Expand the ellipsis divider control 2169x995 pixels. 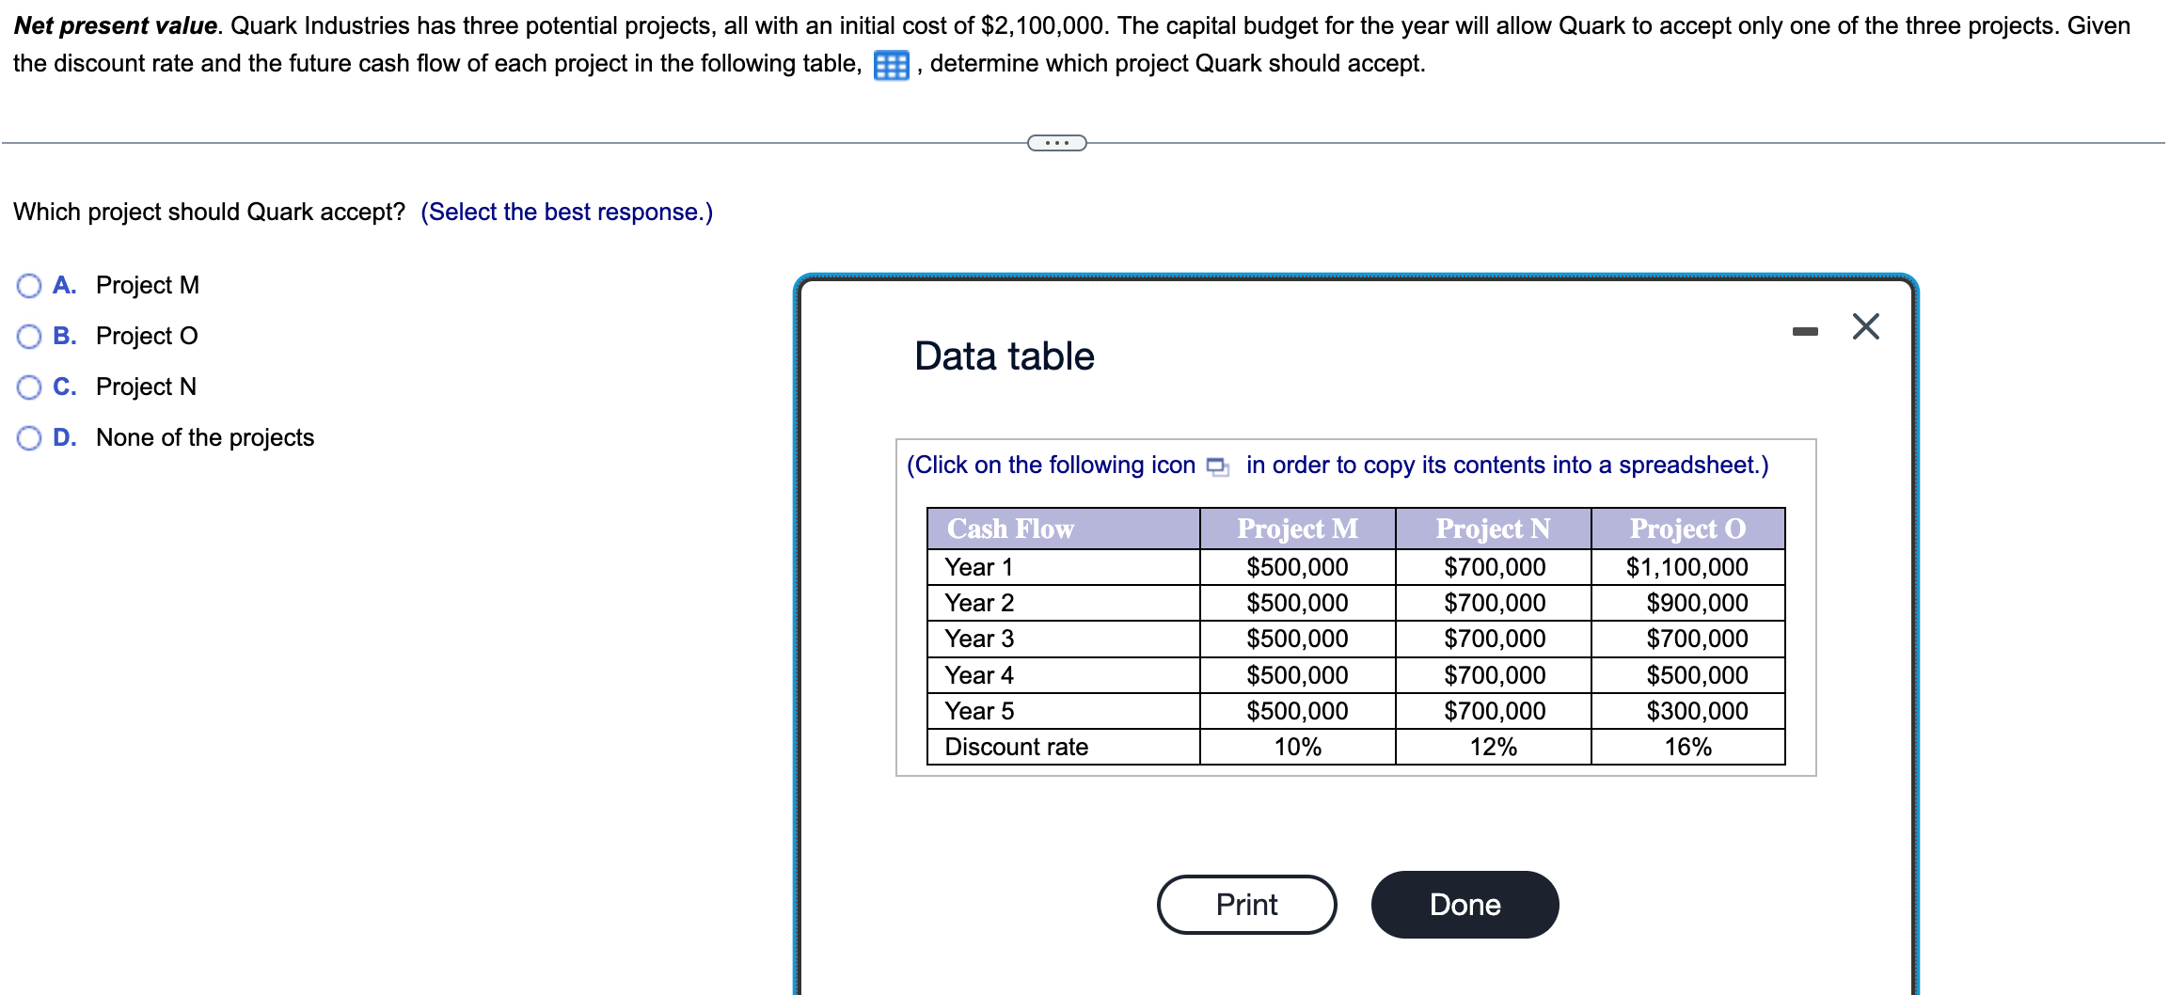click(x=1055, y=142)
